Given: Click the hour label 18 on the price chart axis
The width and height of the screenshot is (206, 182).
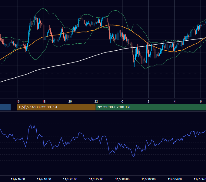Looking at the screenshot, I should [44, 102].
